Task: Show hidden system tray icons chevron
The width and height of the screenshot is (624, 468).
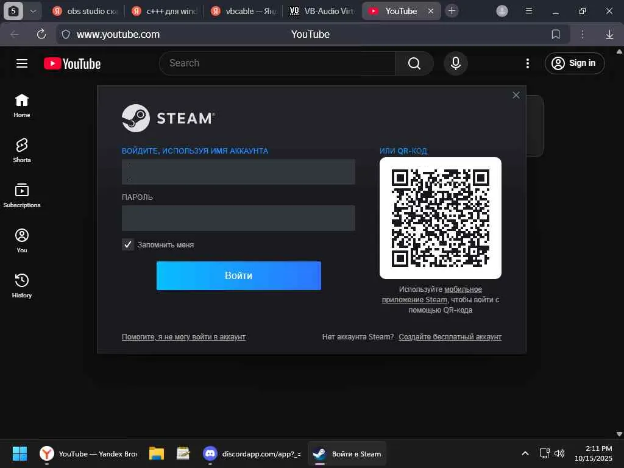Action: (525, 453)
